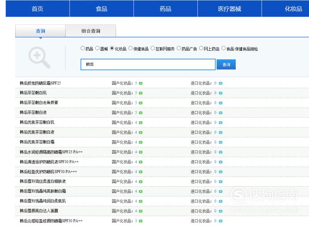
Task: Select the 食品/保健食品抽检 radio button
Action: coord(223,48)
